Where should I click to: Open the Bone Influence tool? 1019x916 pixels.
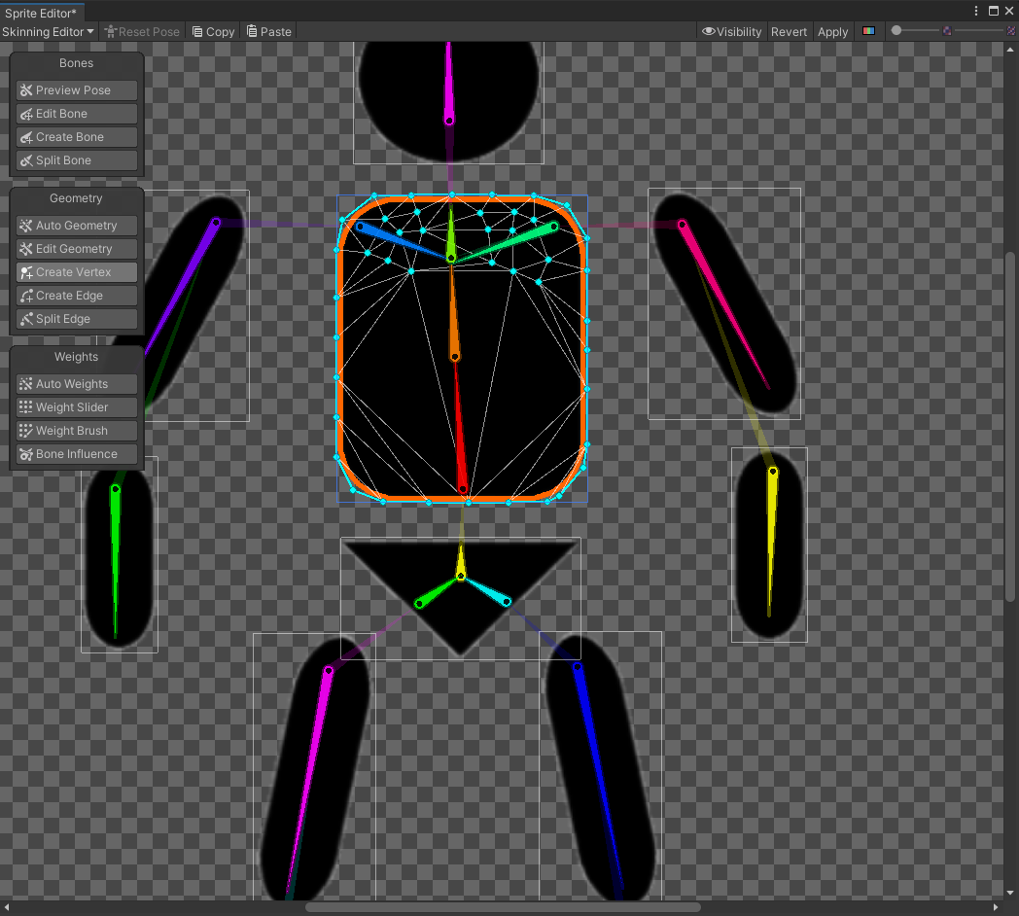[x=76, y=453]
